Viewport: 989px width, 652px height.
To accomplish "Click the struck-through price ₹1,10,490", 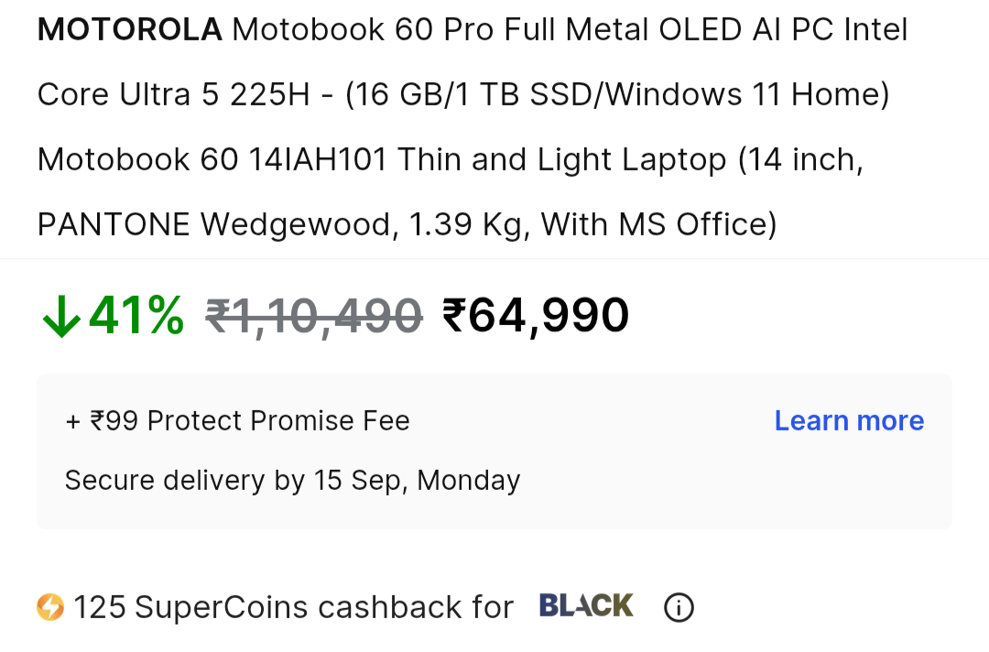I will [x=313, y=315].
